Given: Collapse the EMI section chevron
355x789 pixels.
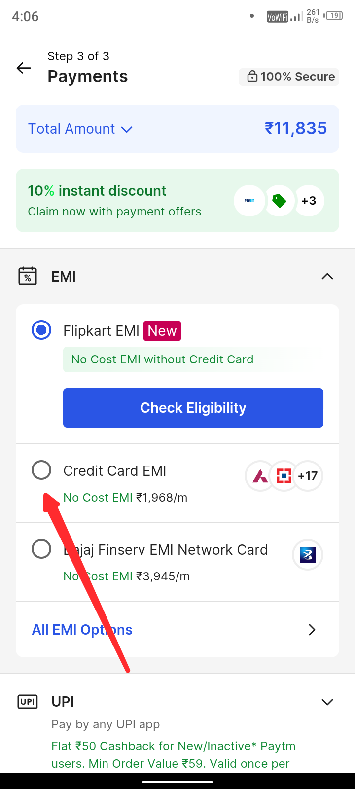Looking at the screenshot, I should (x=327, y=276).
